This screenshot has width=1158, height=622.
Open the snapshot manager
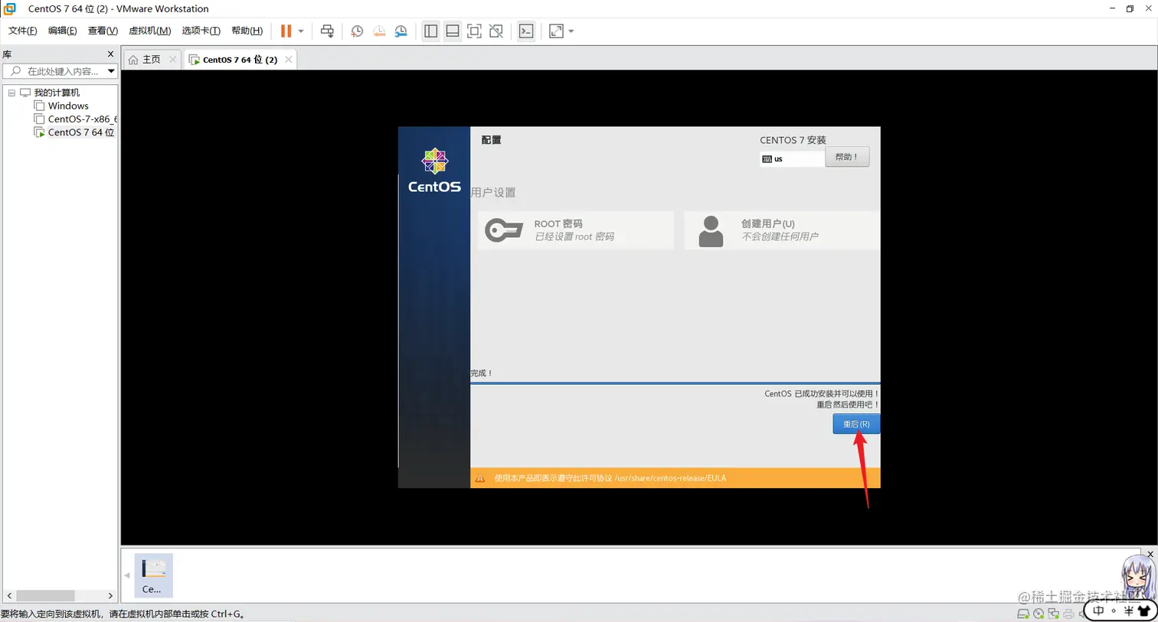pos(401,31)
